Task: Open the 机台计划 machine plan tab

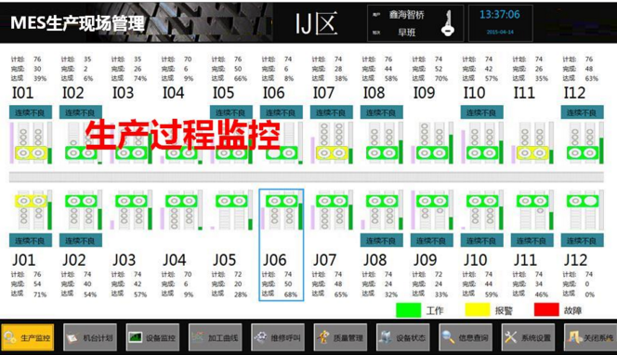Action: (x=90, y=337)
